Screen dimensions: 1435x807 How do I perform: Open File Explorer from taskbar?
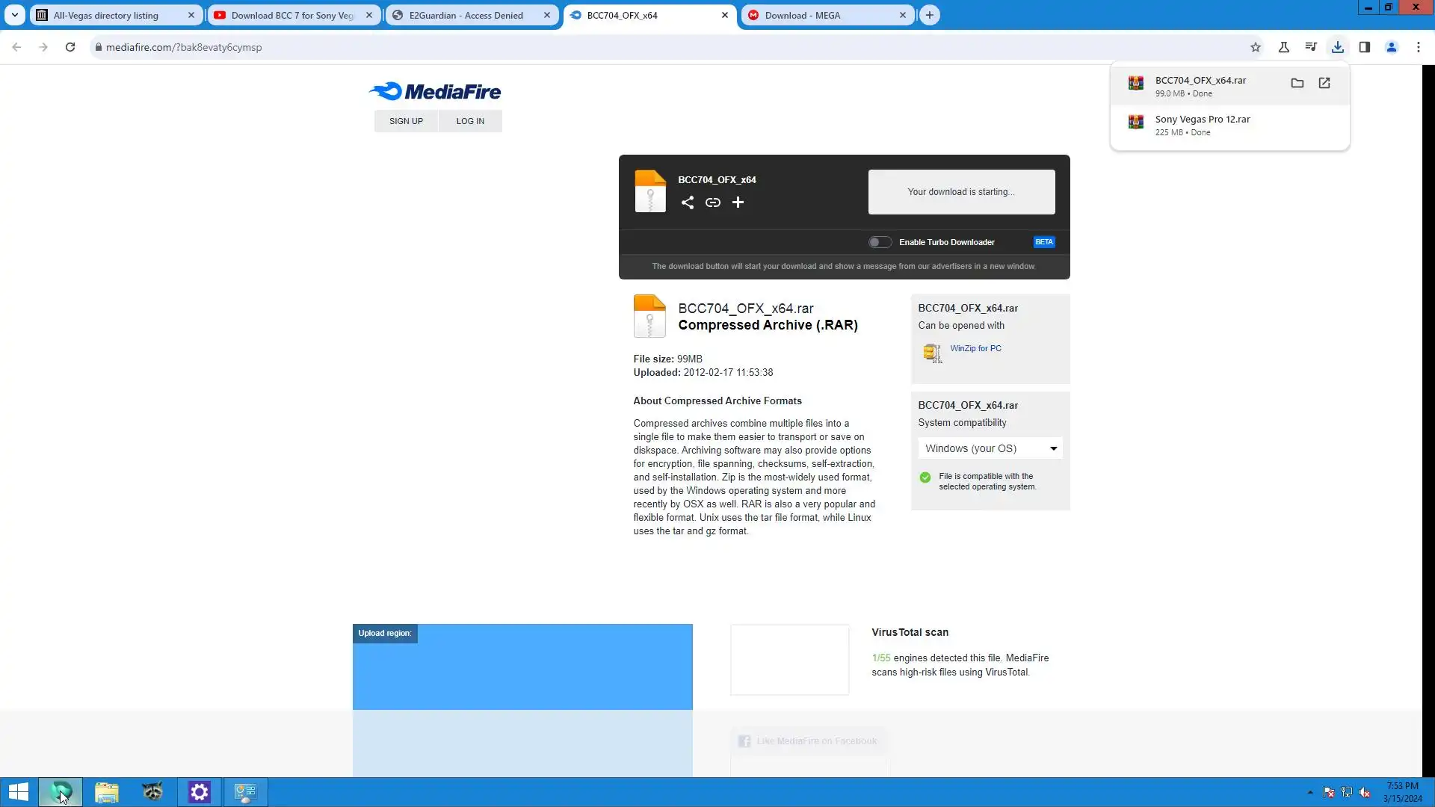coord(106,791)
